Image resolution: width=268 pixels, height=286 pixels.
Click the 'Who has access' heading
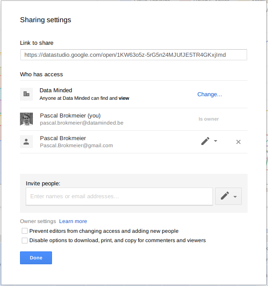coord(41,74)
